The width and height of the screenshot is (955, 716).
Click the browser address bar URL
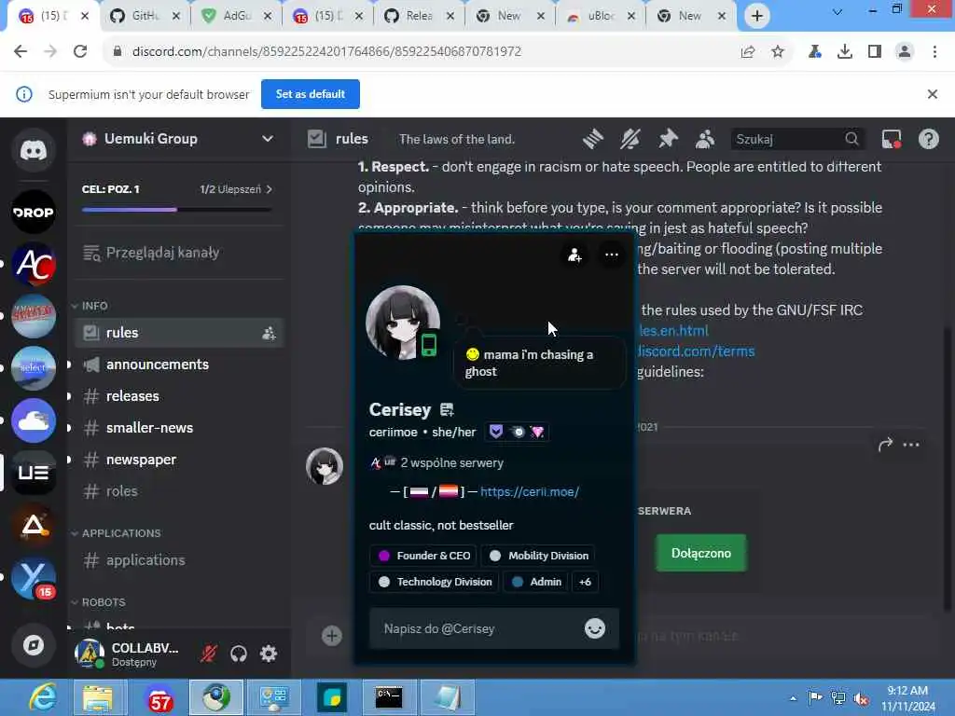pos(326,52)
